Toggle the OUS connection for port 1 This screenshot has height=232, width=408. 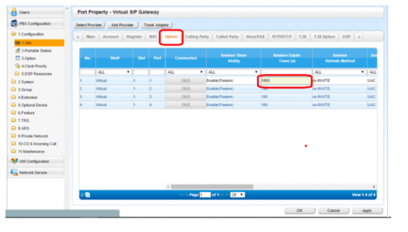tap(185, 80)
